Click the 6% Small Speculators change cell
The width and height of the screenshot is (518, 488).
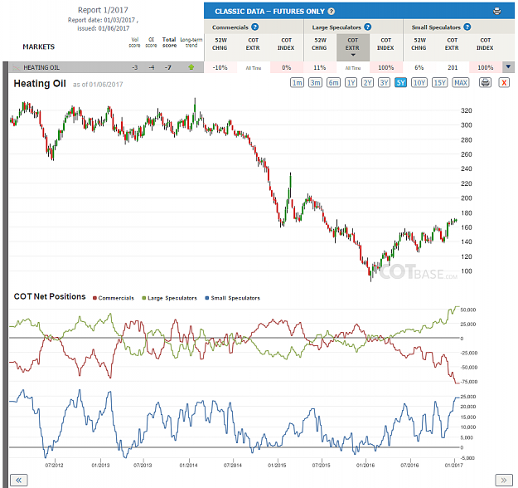pyautogui.click(x=419, y=67)
